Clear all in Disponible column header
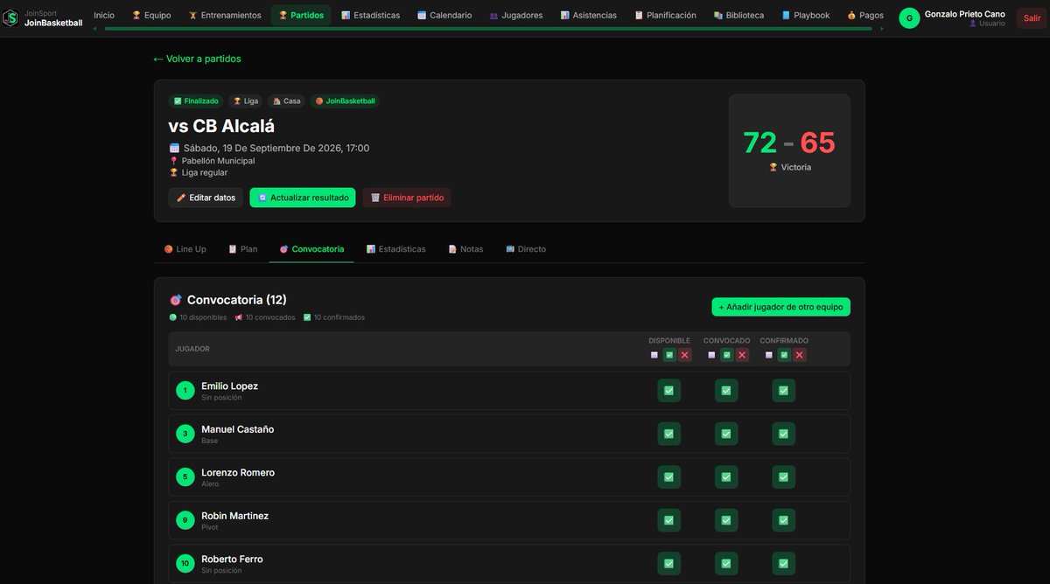The height and width of the screenshot is (584, 1050). pos(654,355)
